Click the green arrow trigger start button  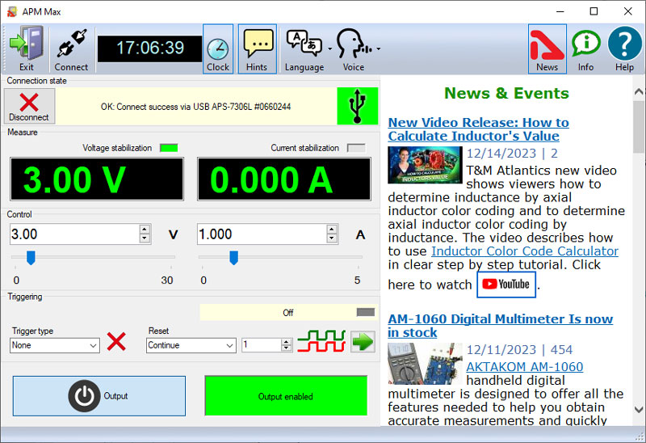363,341
